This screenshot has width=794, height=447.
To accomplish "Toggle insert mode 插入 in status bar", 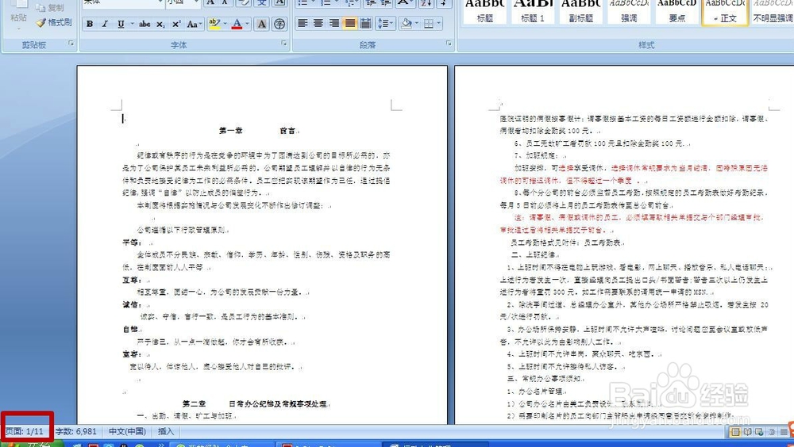I will click(x=166, y=431).
